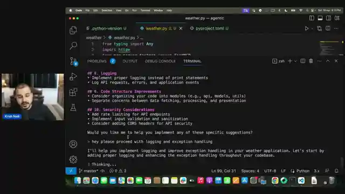Click the weather folder breadcrumb
The width and height of the screenshot is (345, 194).
click(94, 38)
